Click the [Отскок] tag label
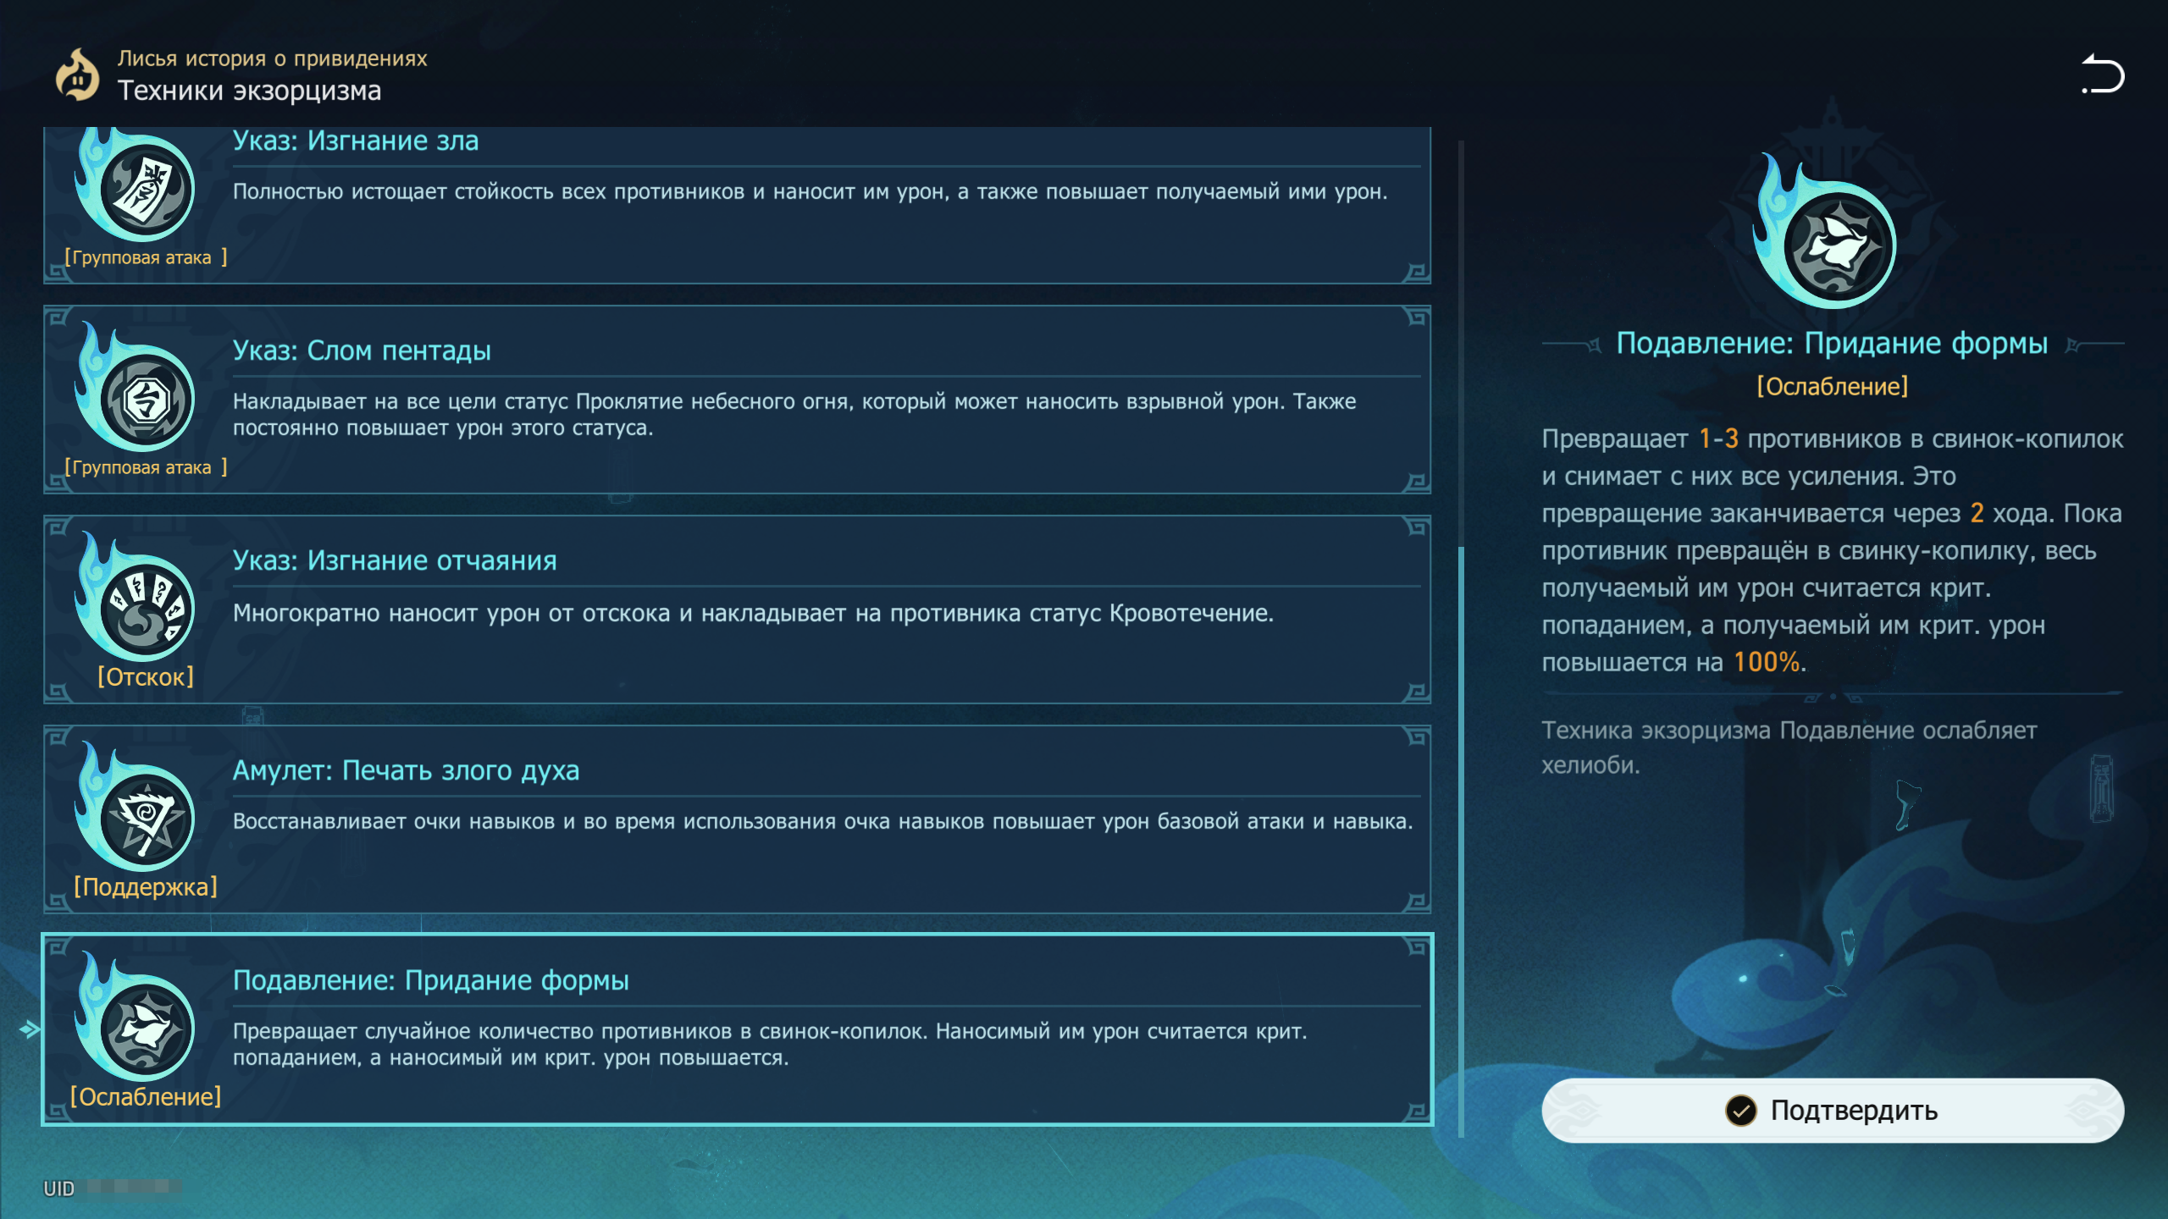The height and width of the screenshot is (1219, 2168). 146,677
